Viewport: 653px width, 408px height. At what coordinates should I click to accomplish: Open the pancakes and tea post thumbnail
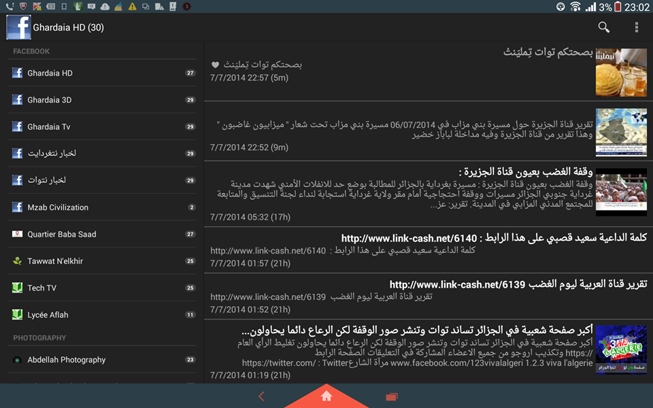pos(621,73)
